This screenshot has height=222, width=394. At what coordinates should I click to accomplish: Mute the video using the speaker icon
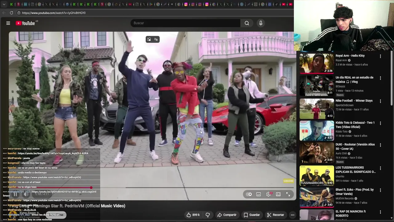click(x=26, y=194)
